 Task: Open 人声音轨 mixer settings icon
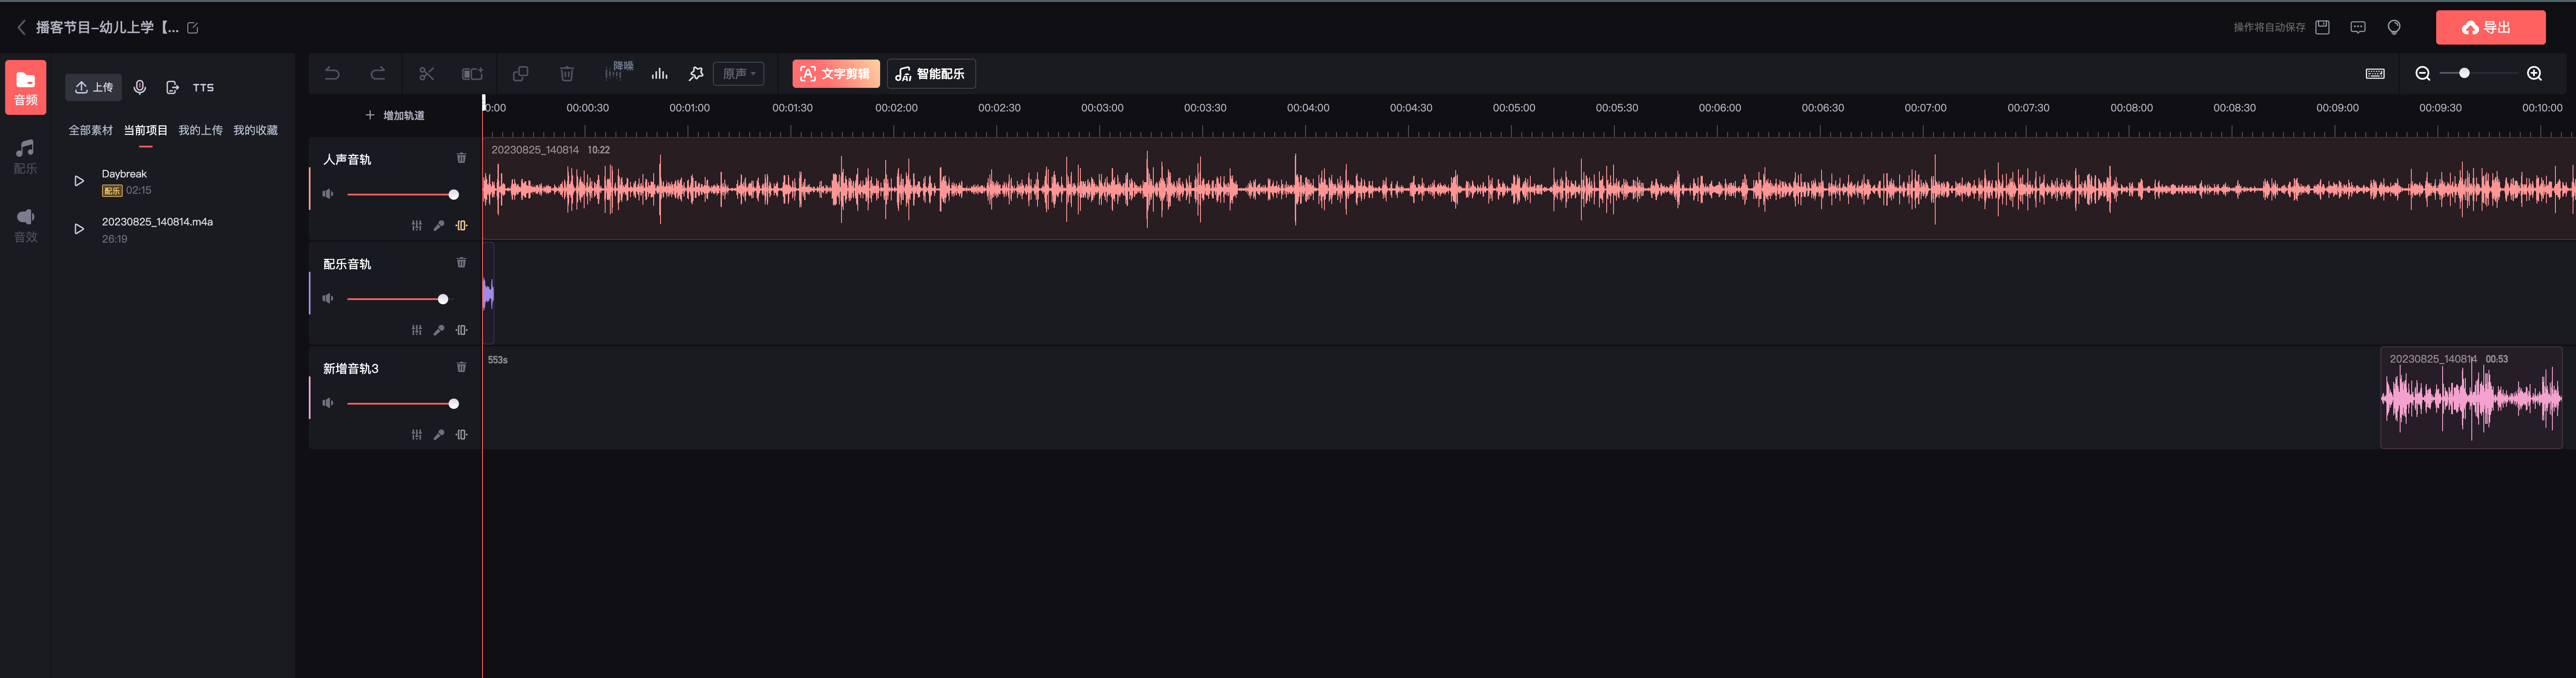(417, 226)
